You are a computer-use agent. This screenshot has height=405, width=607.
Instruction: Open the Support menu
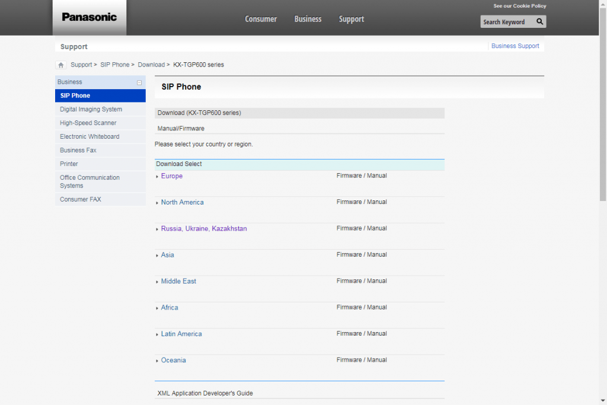(352, 19)
